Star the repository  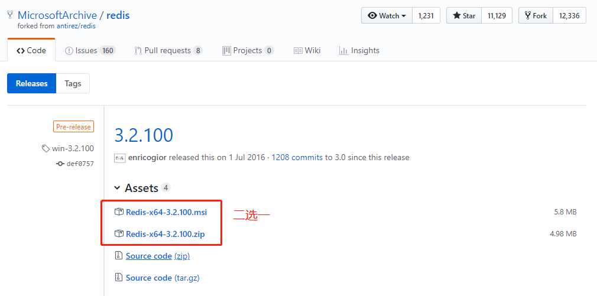pyautogui.click(x=464, y=15)
